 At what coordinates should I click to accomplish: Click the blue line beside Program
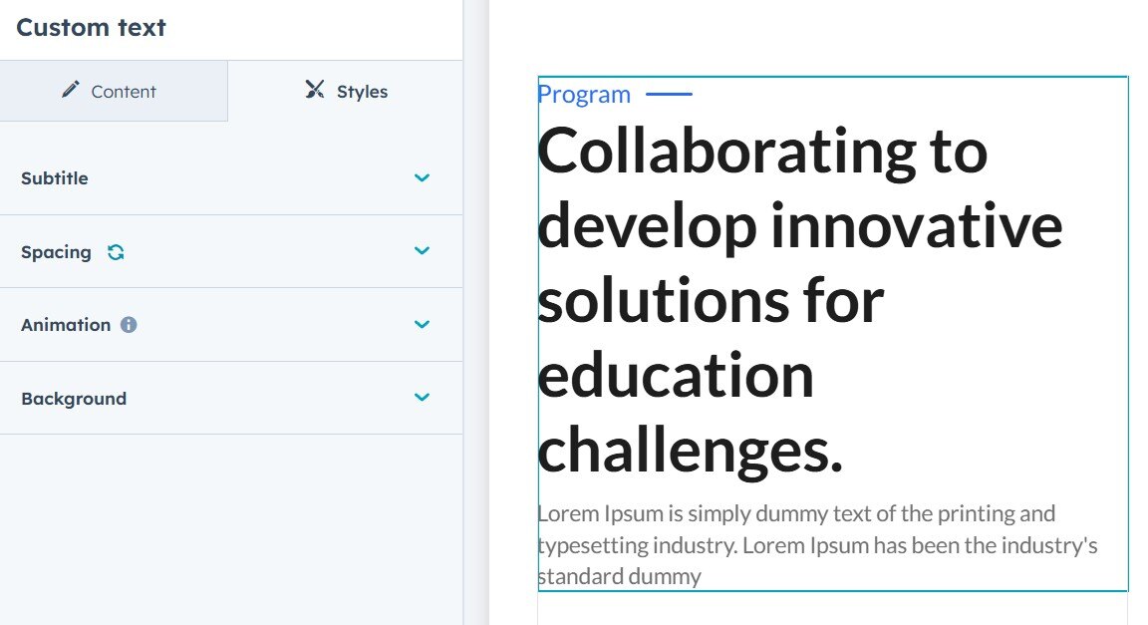(x=669, y=95)
